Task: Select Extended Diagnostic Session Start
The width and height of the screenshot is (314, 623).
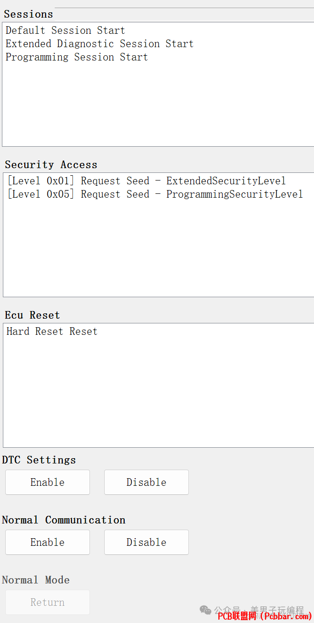Action: pos(99,44)
